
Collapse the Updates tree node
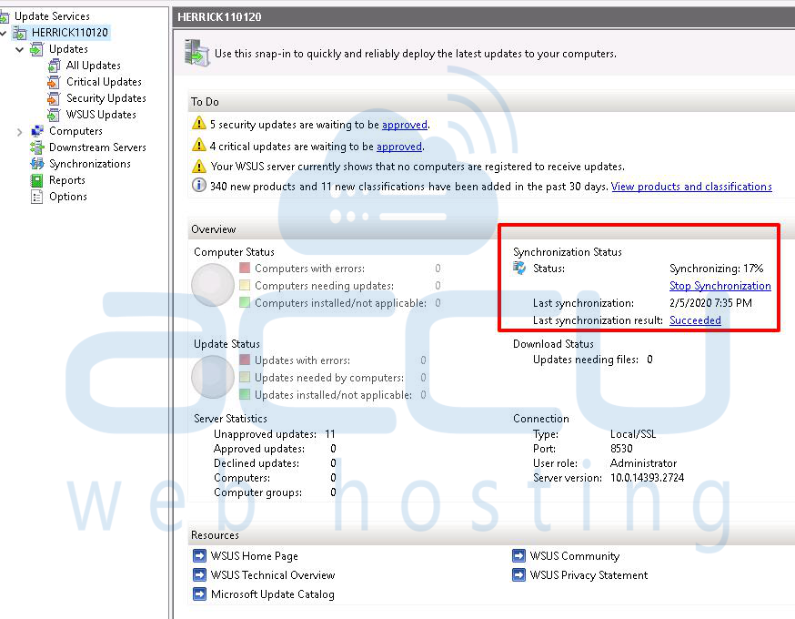(x=20, y=50)
